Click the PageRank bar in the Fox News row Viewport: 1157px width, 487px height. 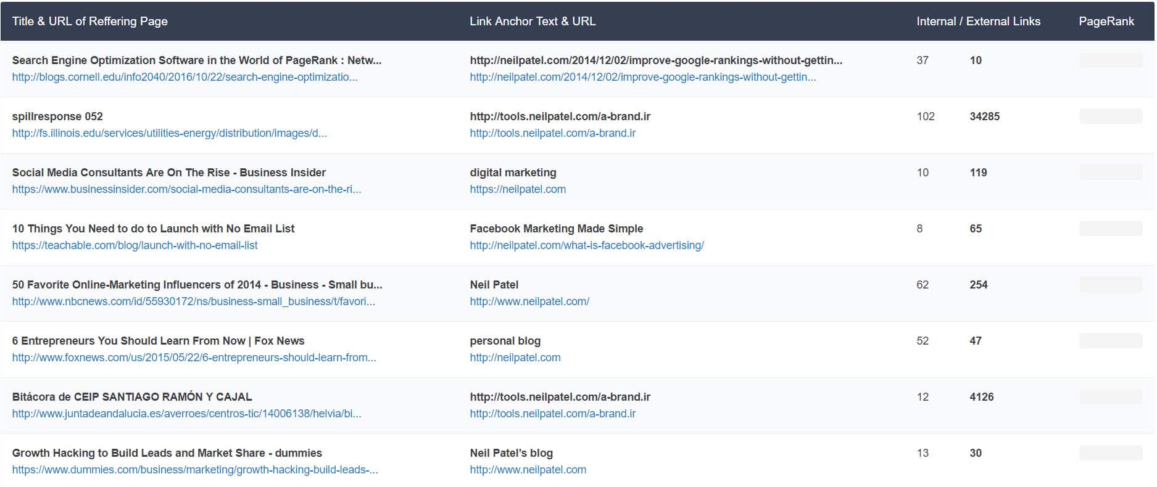1111,341
